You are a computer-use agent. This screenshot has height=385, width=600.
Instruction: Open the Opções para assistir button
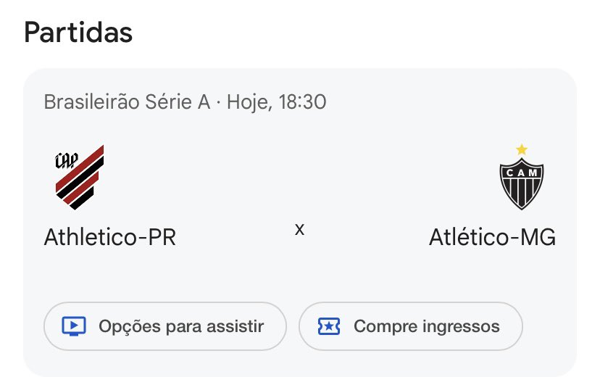click(165, 326)
